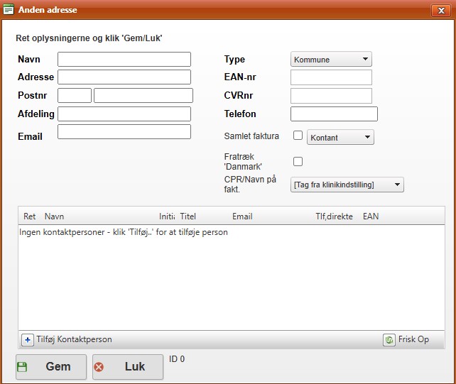Enable the Samlet faktura checkbox
Image resolution: width=456 pixels, height=384 pixels.
tap(298, 136)
